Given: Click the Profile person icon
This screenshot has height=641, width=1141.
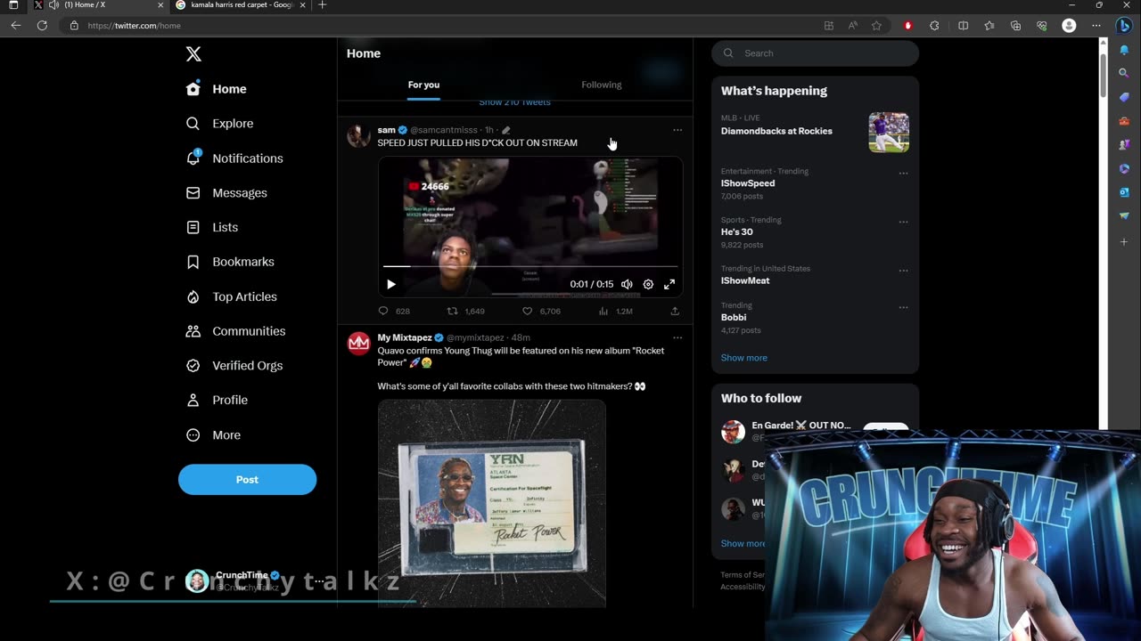Looking at the screenshot, I should (193, 400).
